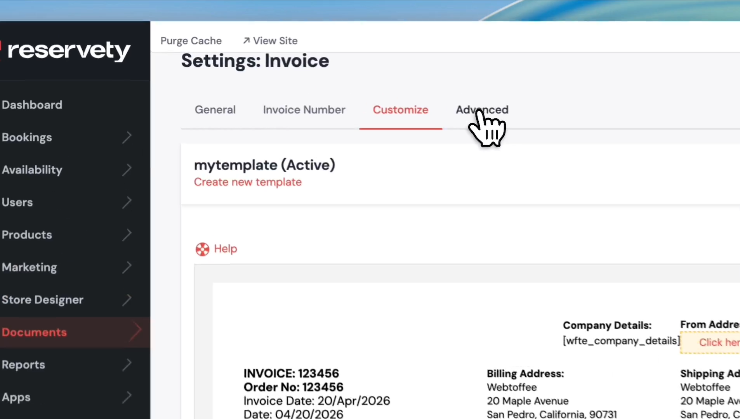The image size is (740, 419).
Task: Open the Invoice Number tab
Action: pyautogui.click(x=304, y=110)
